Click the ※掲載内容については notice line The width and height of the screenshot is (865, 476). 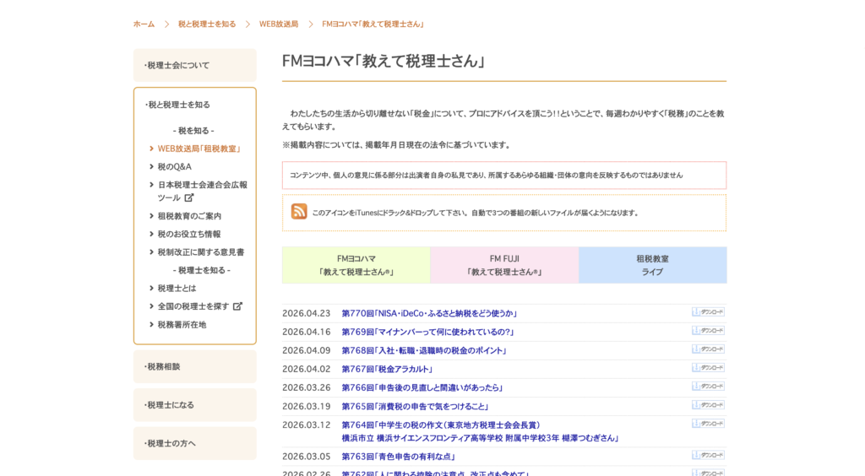397,145
